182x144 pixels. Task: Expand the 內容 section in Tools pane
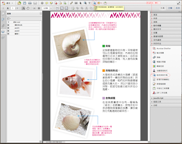tap(166, 18)
